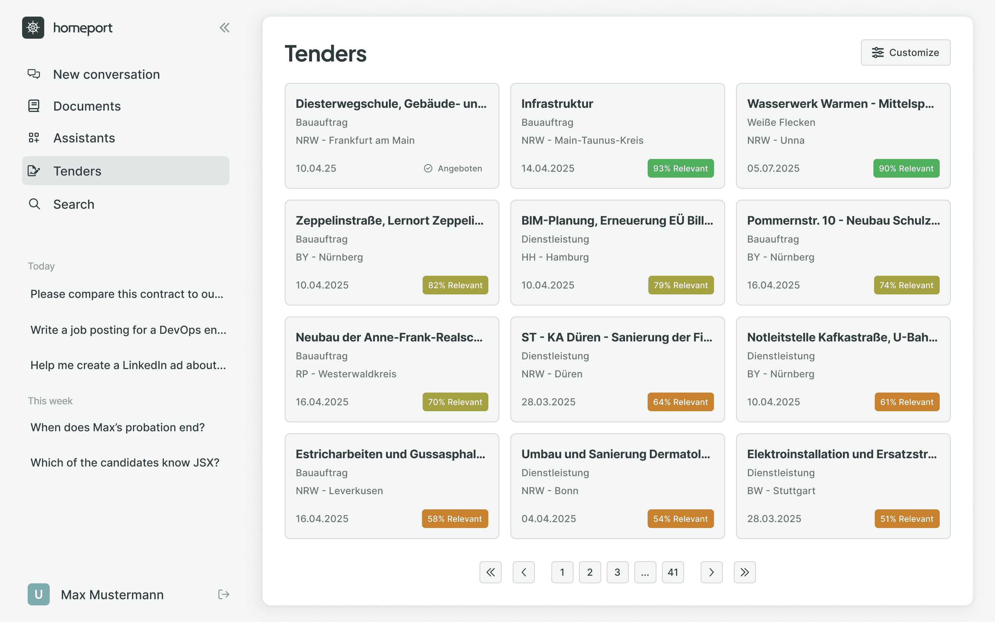Click the Search magnifier icon

pyautogui.click(x=35, y=204)
